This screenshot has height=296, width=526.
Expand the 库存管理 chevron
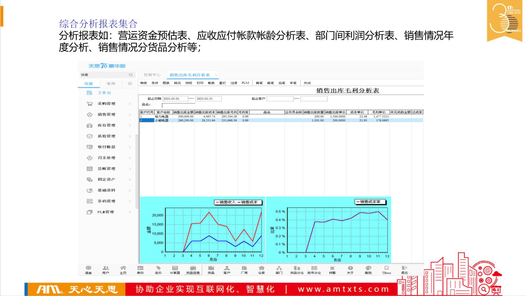pos(130,125)
